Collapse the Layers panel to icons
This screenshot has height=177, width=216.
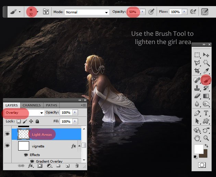click(80, 100)
